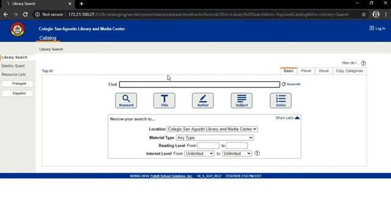Switch to the Visual search tab
This screenshot has height=220, width=391.
click(x=323, y=71)
